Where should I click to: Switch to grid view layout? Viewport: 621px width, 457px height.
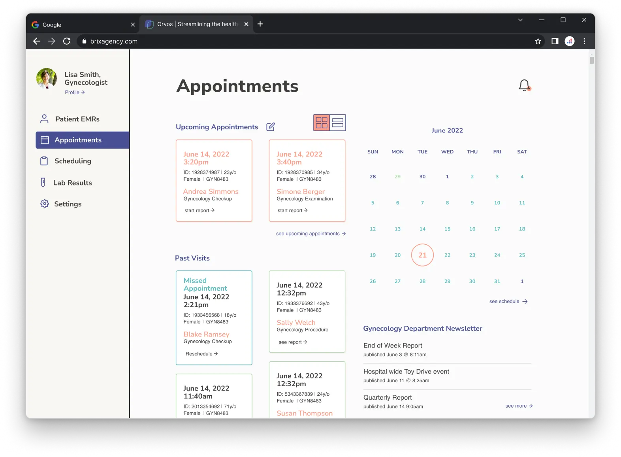click(322, 123)
